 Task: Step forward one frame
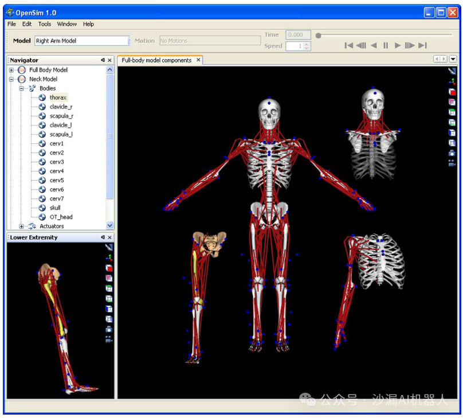(410, 45)
